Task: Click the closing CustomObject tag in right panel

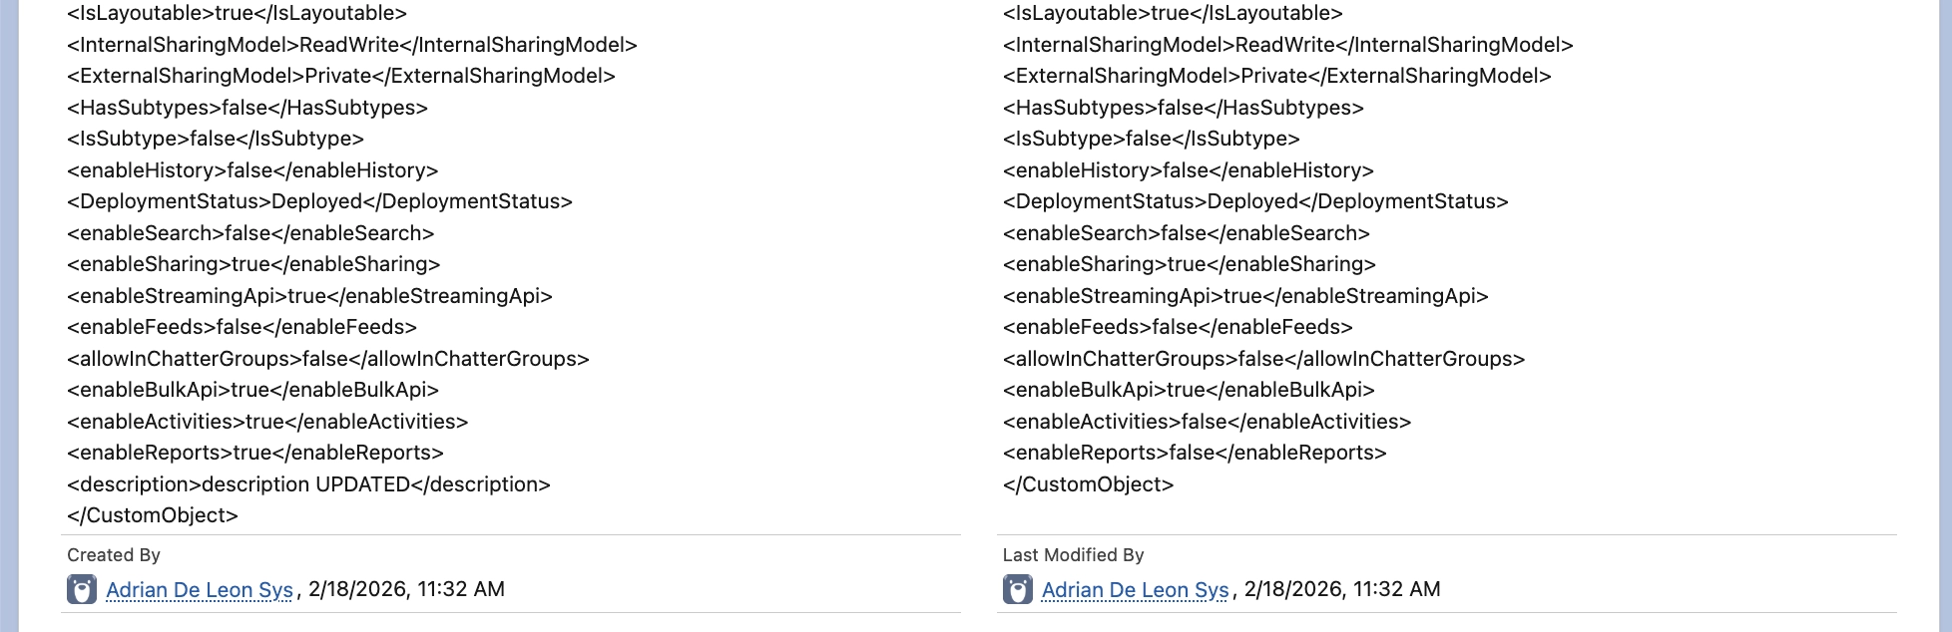Action: (1087, 483)
